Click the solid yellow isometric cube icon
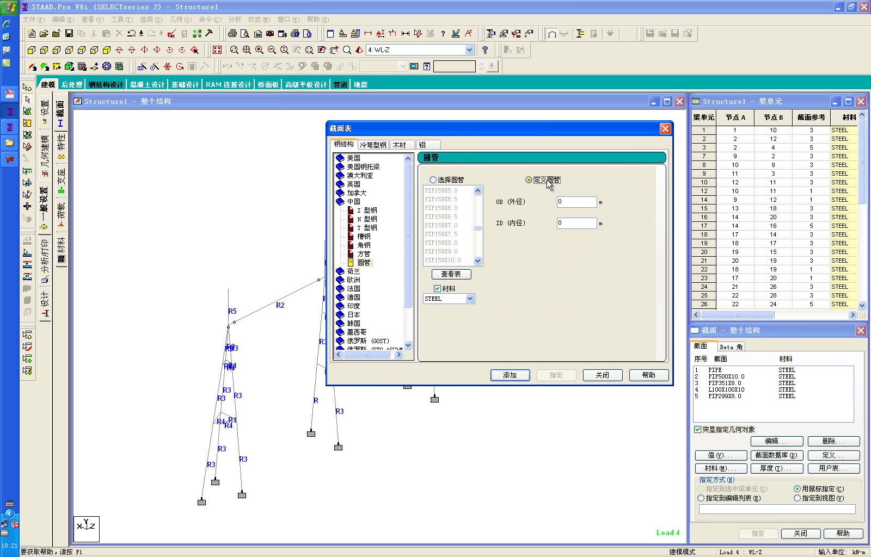The width and height of the screenshot is (871, 557). [x=107, y=50]
